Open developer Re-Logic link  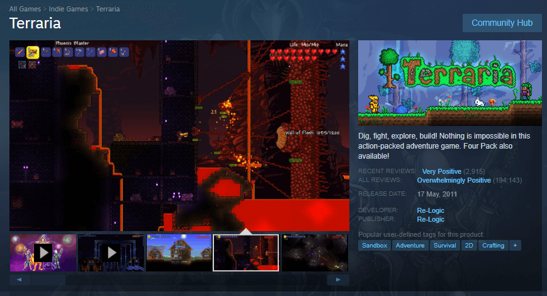[x=431, y=210]
